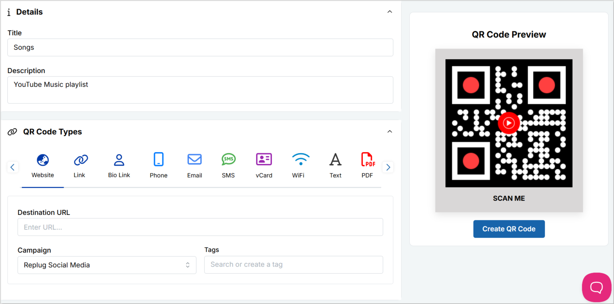Show previous QR code types with left arrow
Viewport: 614px width, 304px height.
point(12,167)
